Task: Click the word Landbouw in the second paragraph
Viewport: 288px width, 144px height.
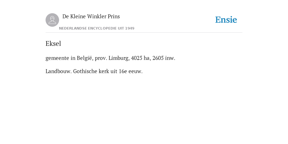Action: (58, 71)
